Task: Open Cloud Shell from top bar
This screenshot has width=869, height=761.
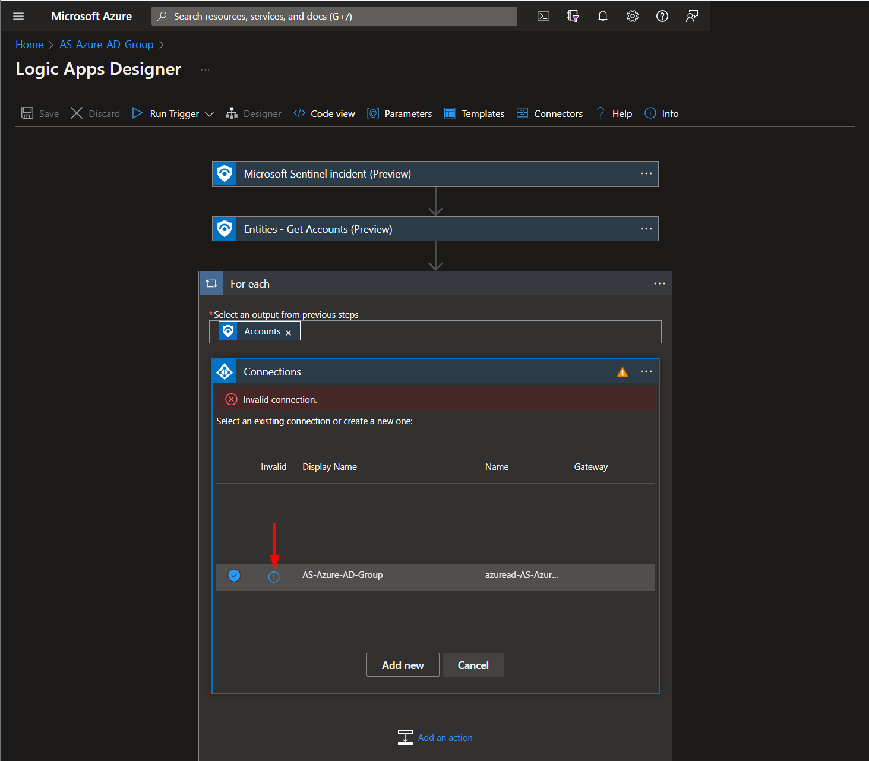Action: (x=543, y=16)
